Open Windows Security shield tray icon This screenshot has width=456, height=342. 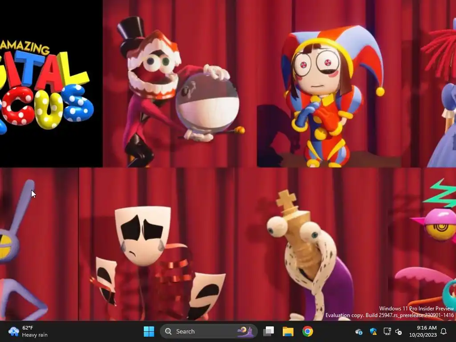pos(373,331)
